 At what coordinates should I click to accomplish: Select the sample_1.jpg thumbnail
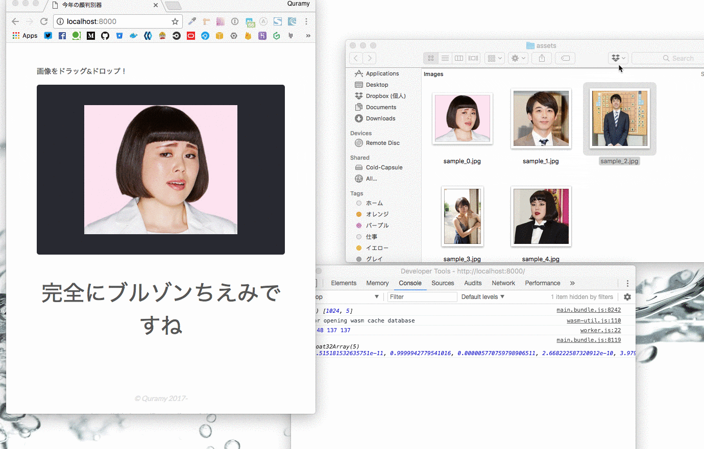541,118
